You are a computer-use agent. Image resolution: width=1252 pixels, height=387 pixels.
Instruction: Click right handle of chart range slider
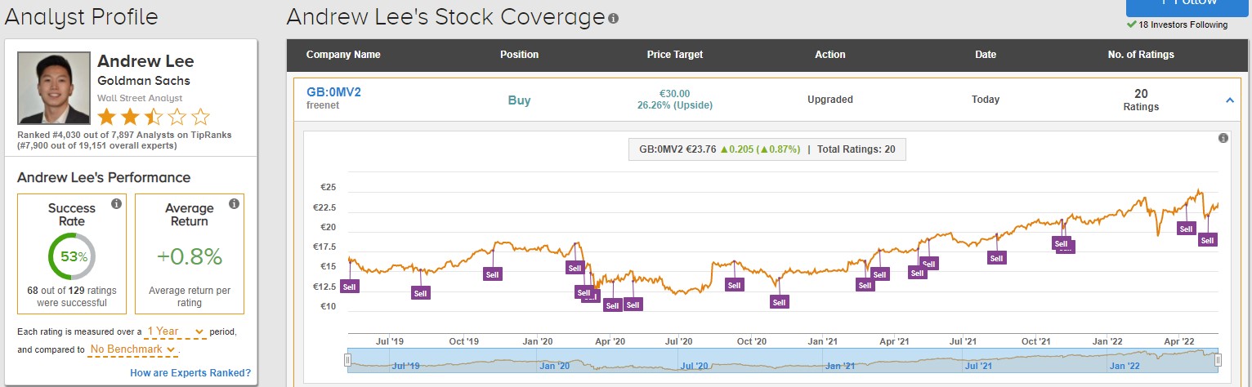pyautogui.click(x=1218, y=360)
